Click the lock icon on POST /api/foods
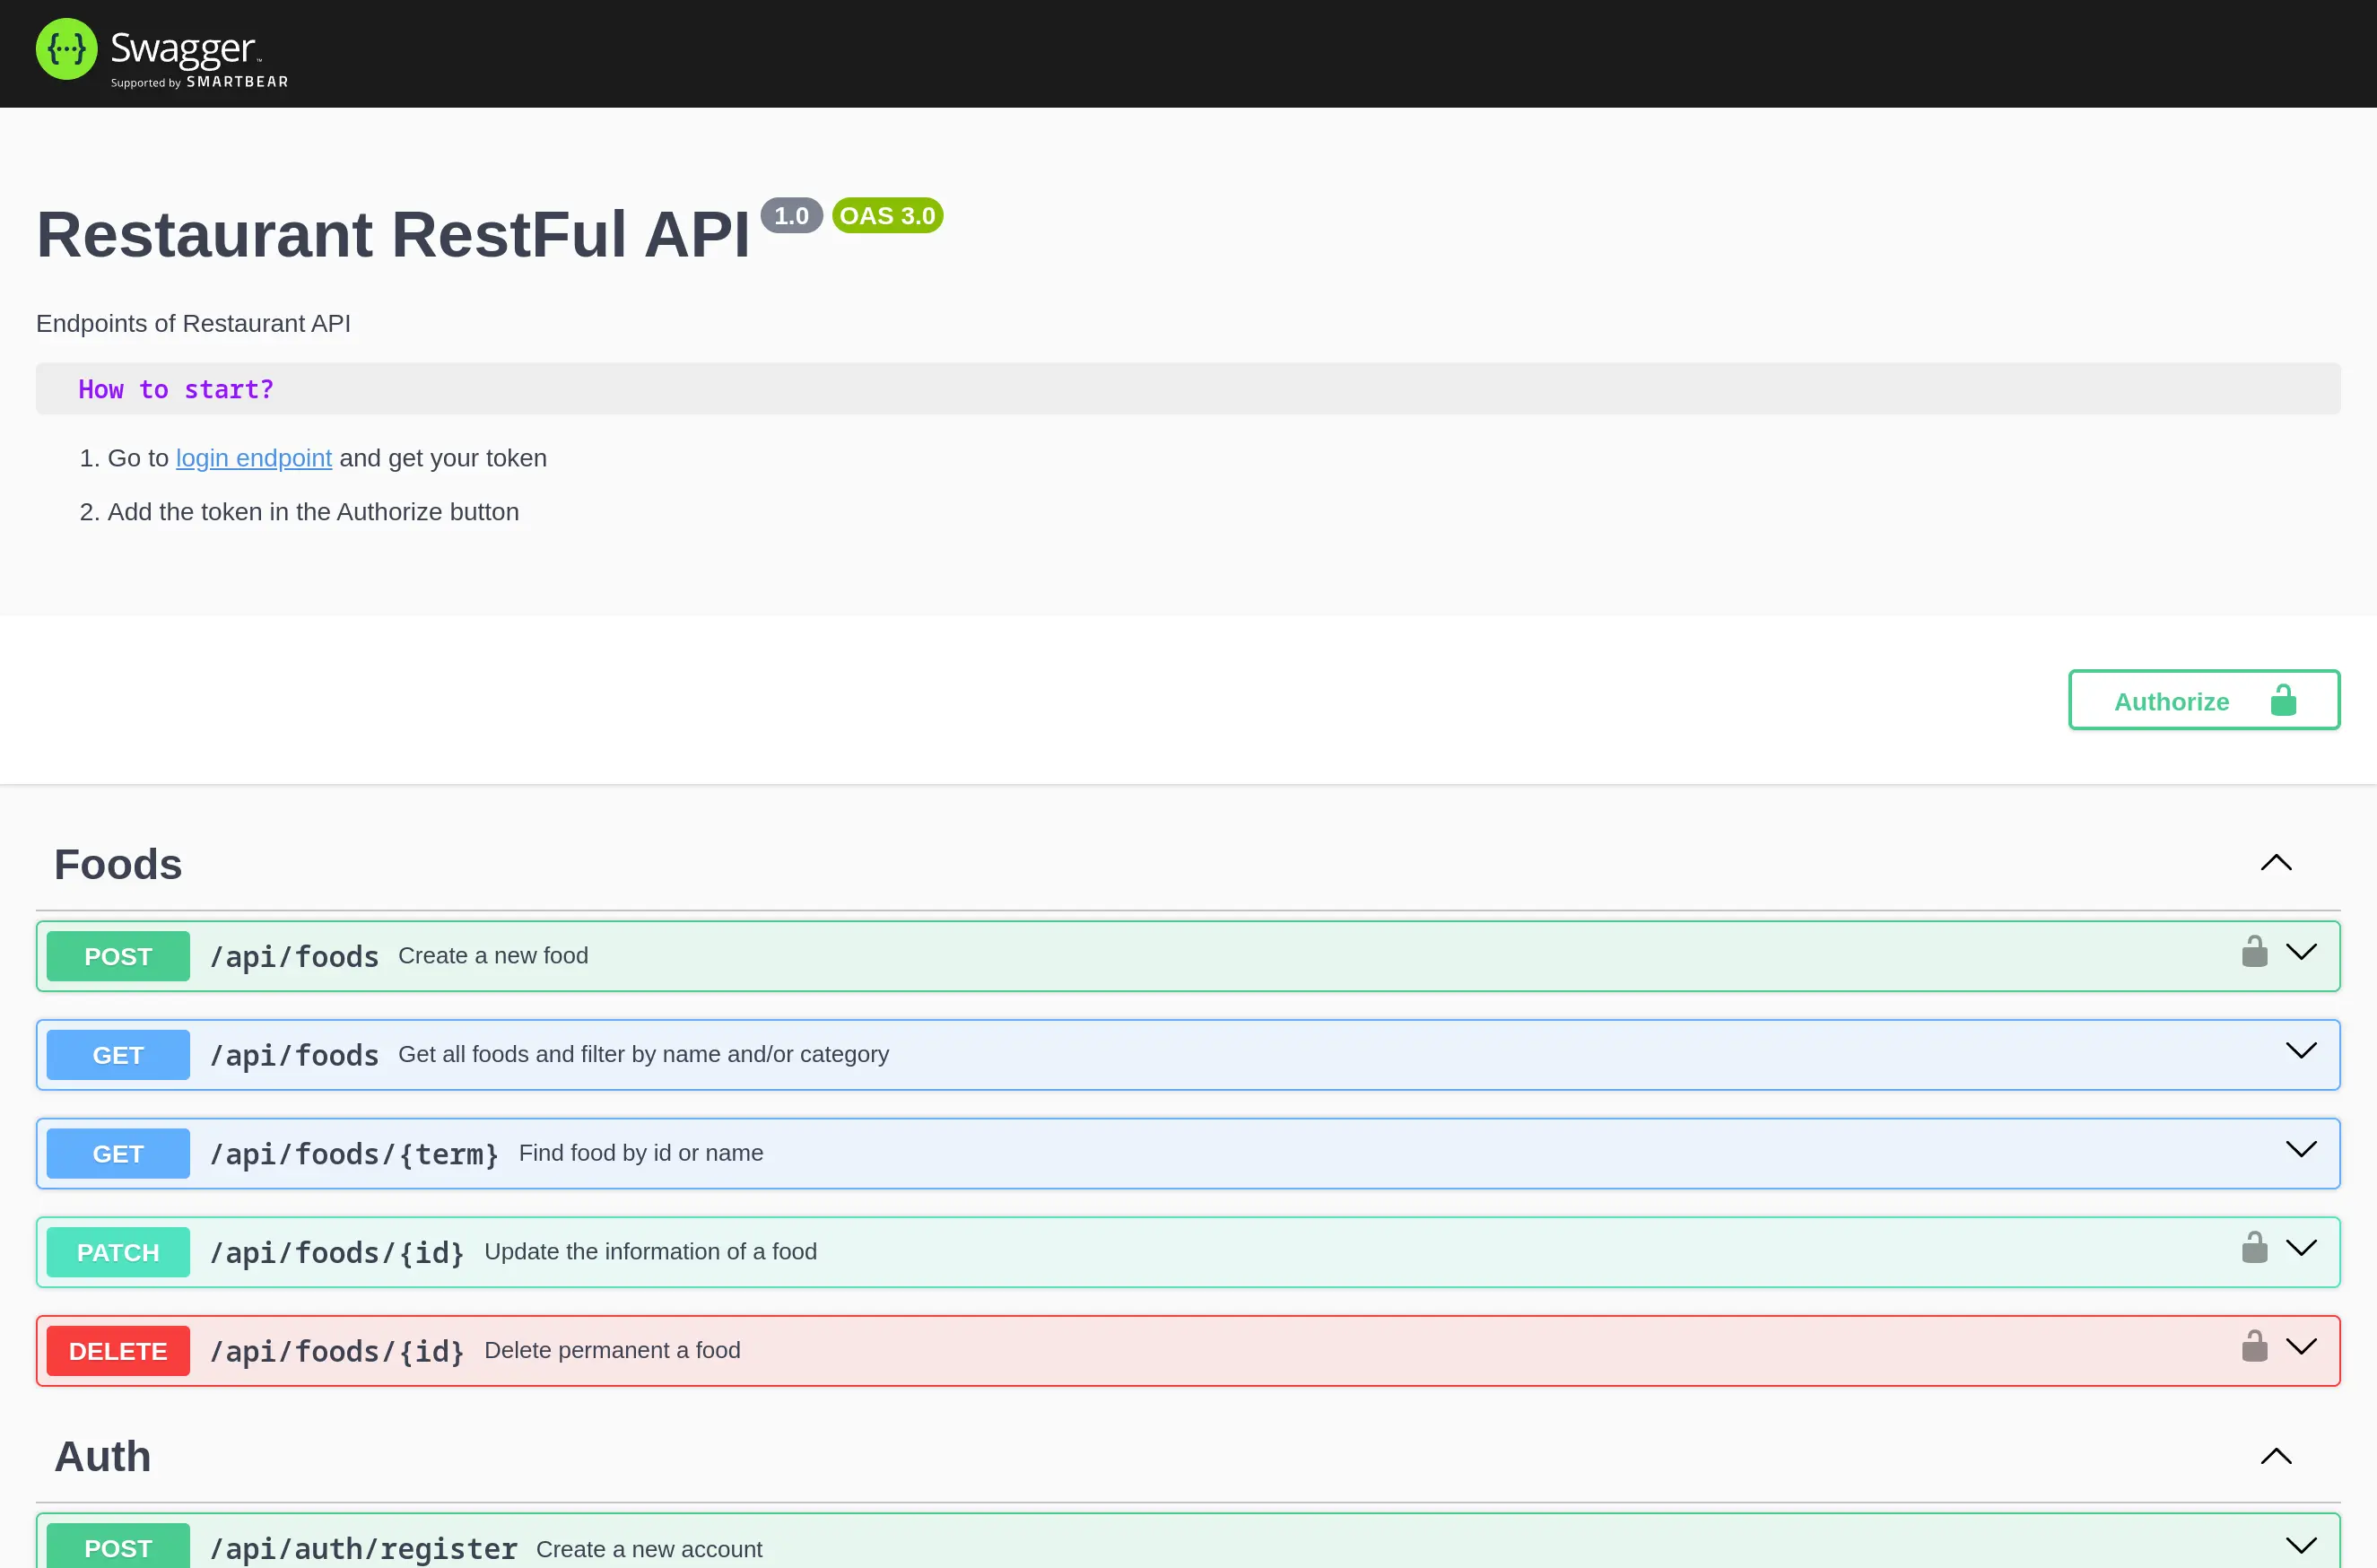2377x1568 pixels. point(2255,952)
